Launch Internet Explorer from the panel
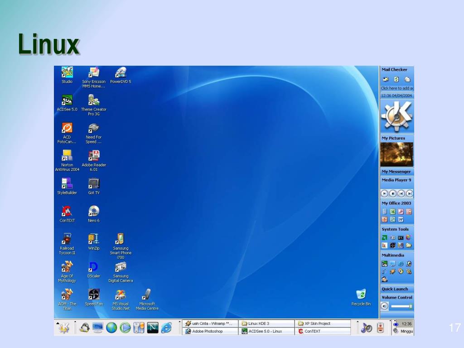Screen dimensions: 464x348 (167, 328)
